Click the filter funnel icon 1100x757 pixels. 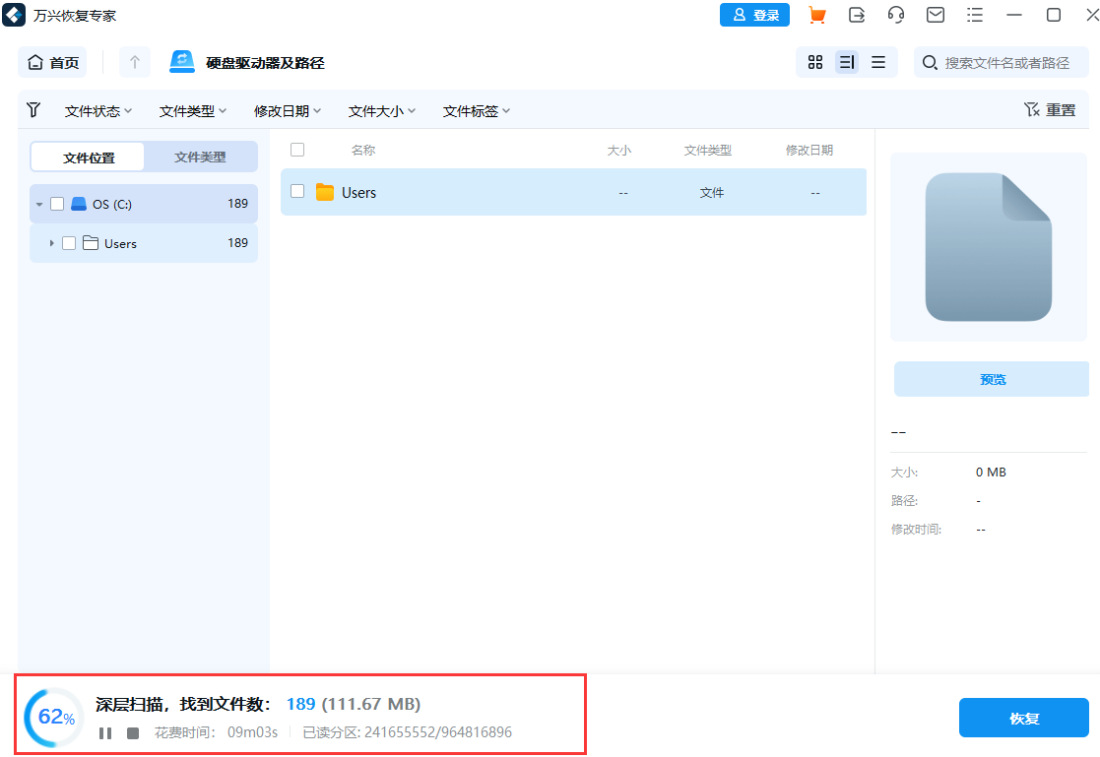tap(32, 110)
